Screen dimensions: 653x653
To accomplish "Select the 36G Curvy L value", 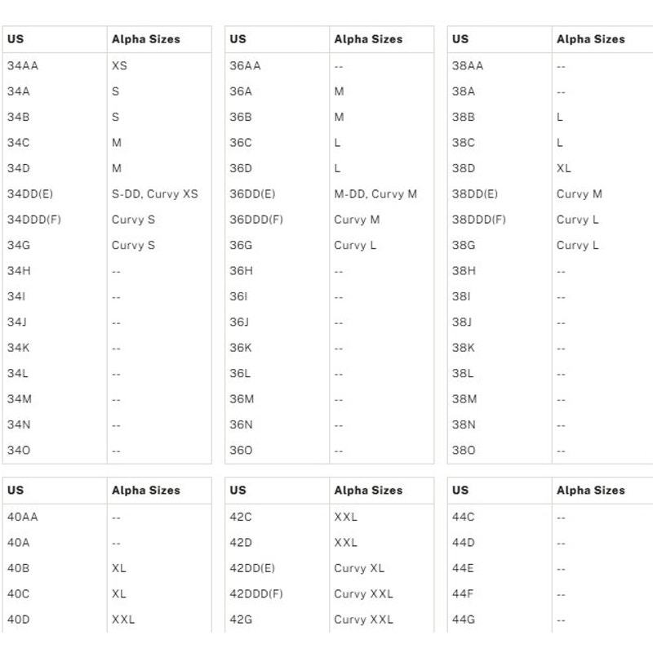I will pos(355,246).
